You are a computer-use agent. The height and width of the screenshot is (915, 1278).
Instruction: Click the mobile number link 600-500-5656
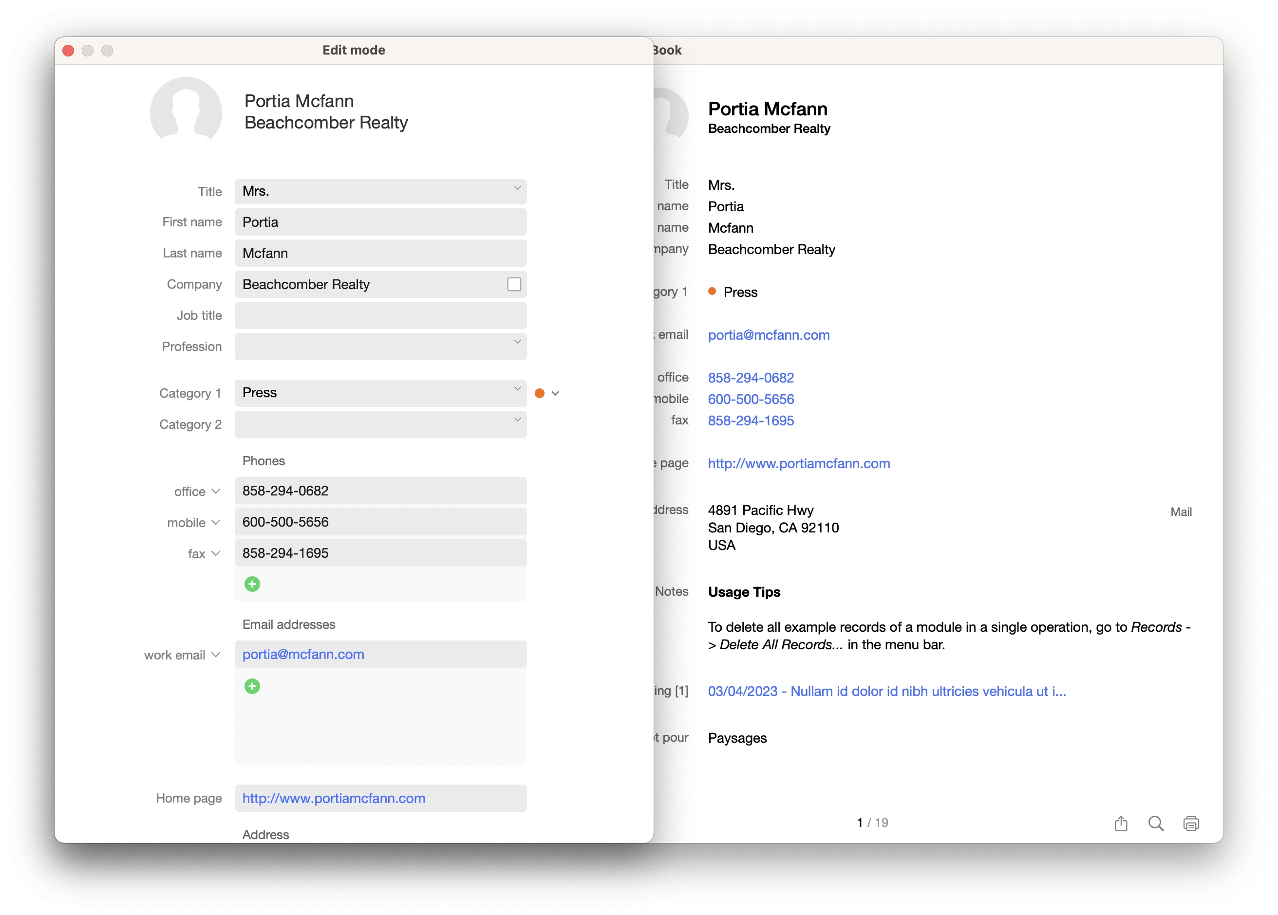click(751, 399)
